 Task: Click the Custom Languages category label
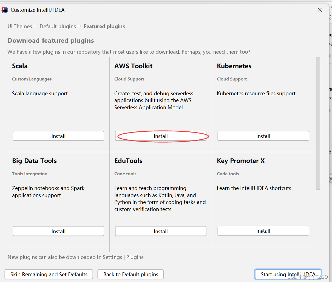(32, 79)
